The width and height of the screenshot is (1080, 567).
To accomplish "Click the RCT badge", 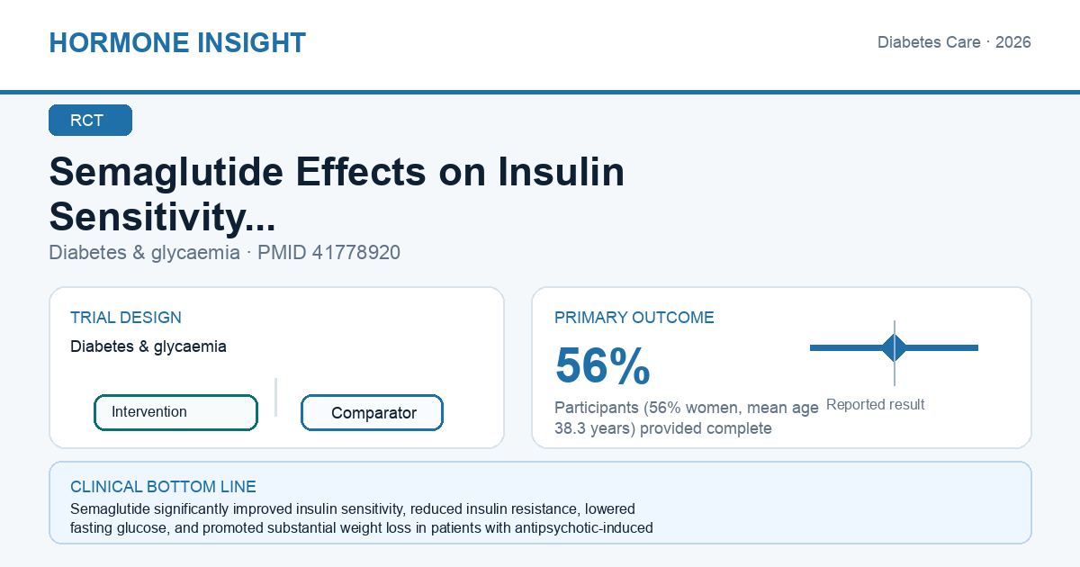I will coord(90,121).
